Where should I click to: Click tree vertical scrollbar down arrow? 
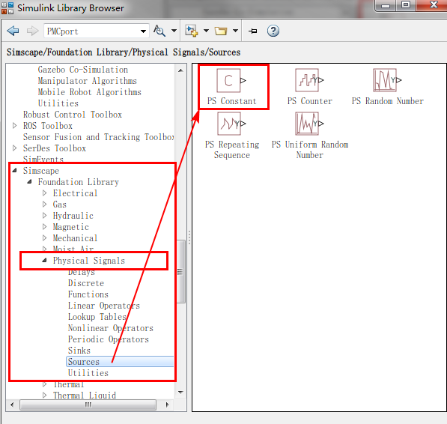pyautogui.click(x=180, y=393)
